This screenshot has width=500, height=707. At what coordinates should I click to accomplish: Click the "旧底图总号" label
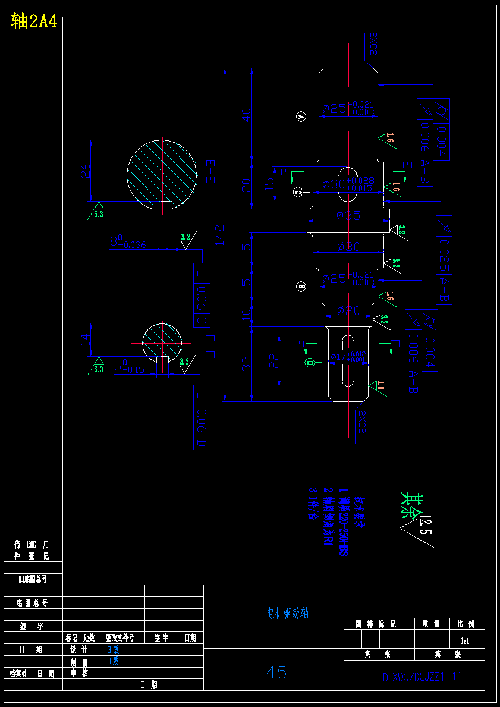pos(33,579)
